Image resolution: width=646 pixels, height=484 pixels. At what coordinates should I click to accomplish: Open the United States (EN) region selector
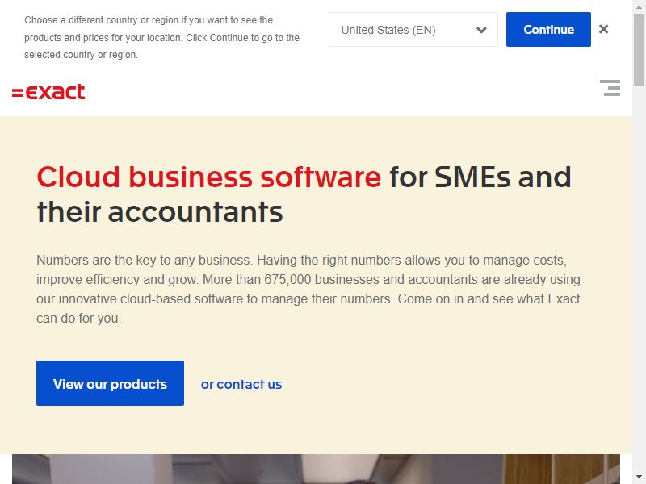click(413, 30)
